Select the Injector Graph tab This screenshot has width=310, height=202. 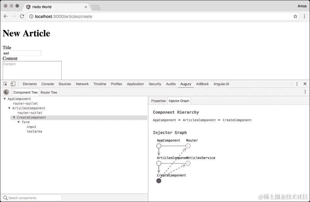click(x=179, y=101)
